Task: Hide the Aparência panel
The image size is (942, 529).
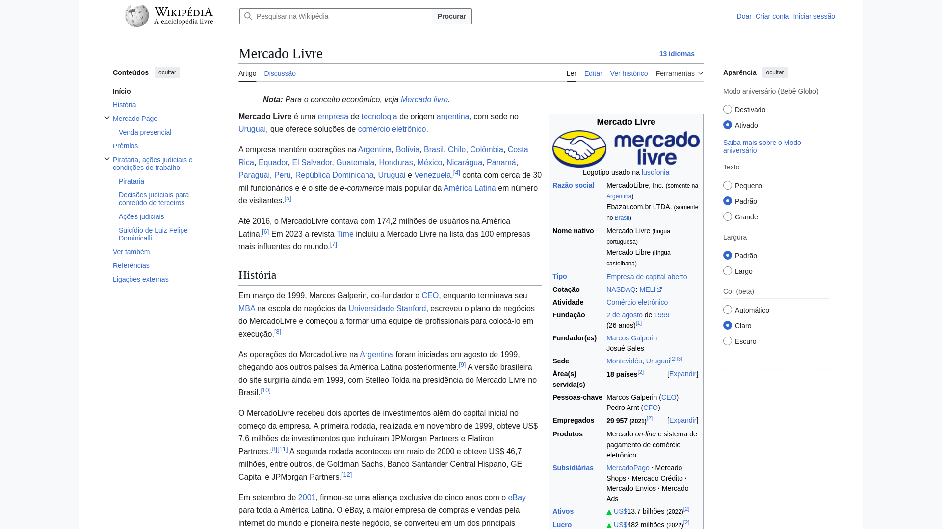Action: [775, 72]
